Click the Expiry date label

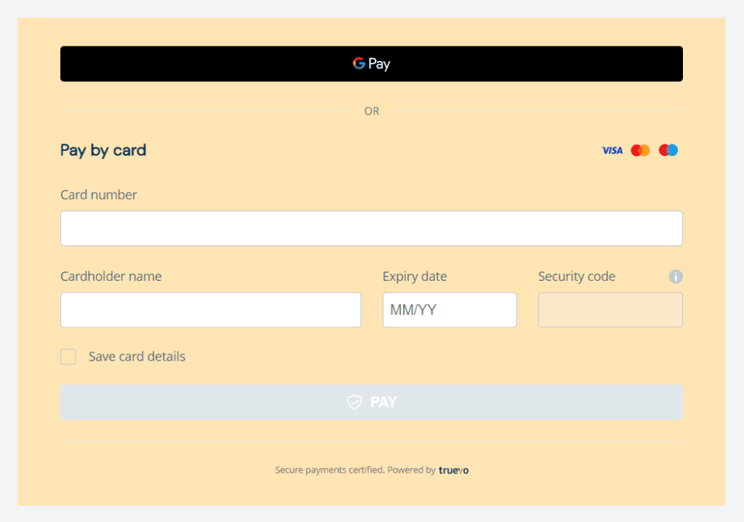click(x=414, y=277)
